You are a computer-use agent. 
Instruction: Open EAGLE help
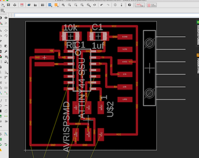tap(129, 5)
